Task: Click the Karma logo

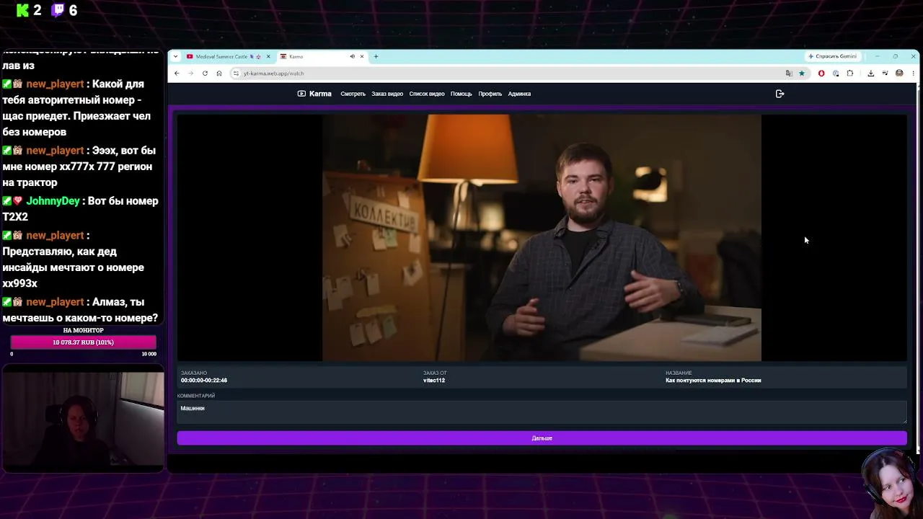Action: (314, 94)
